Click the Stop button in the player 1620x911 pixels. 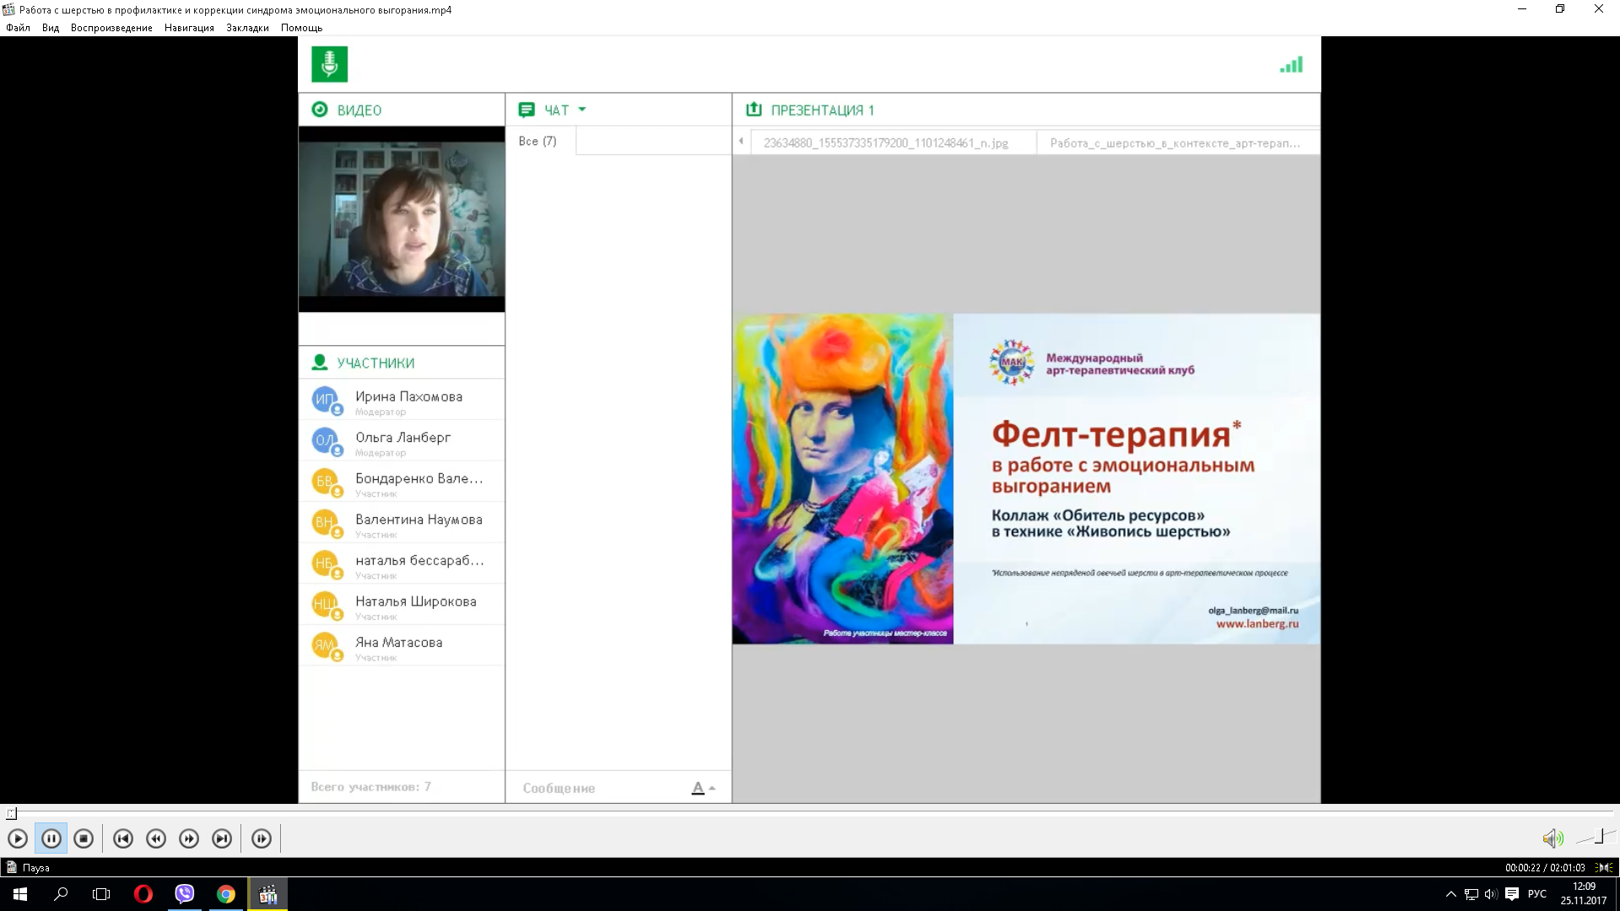click(x=84, y=838)
